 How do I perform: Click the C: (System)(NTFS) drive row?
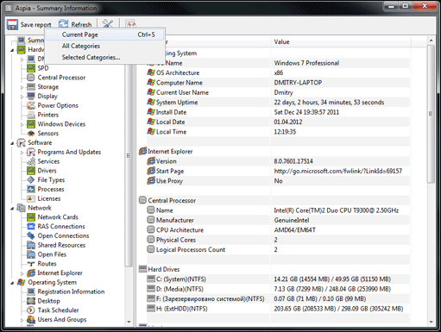[278, 279]
